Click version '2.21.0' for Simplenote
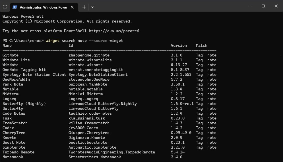This screenshot has width=283, height=162. pos(178,147)
